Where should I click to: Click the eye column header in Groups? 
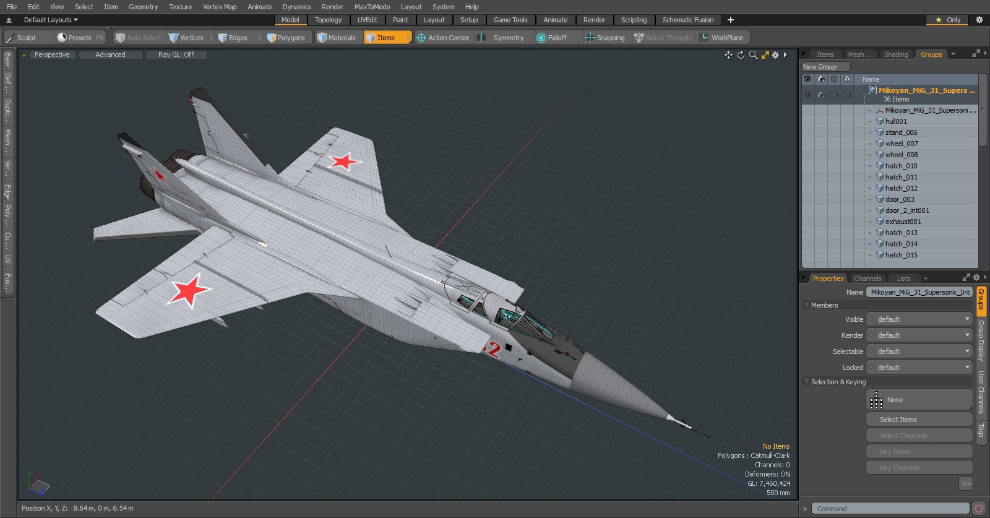pos(807,79)
